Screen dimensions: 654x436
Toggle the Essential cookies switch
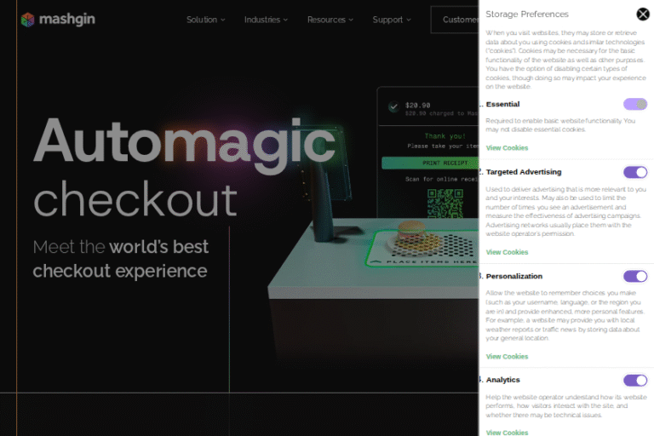[634, 104]
